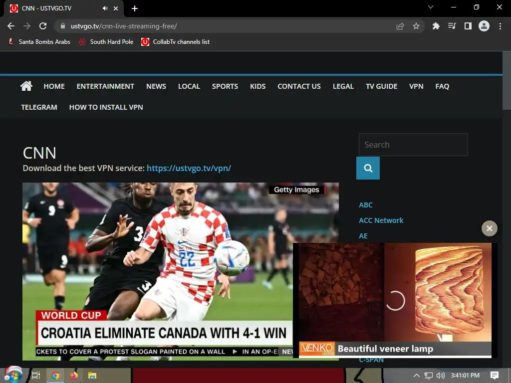Viewport: 511px width, 383px height.
Task: Show hidden system tray icons chevron
Action: (x=417, y=376)
